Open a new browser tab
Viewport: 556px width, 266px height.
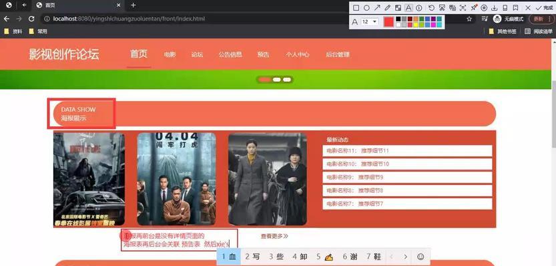click(133, 5)
